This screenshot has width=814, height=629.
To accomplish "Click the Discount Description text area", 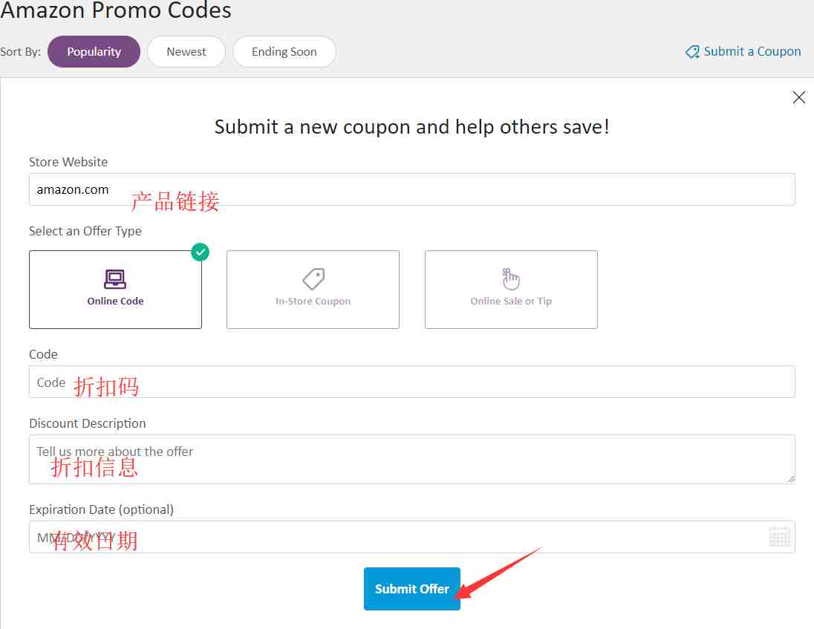I will click(x=412, y=459).
